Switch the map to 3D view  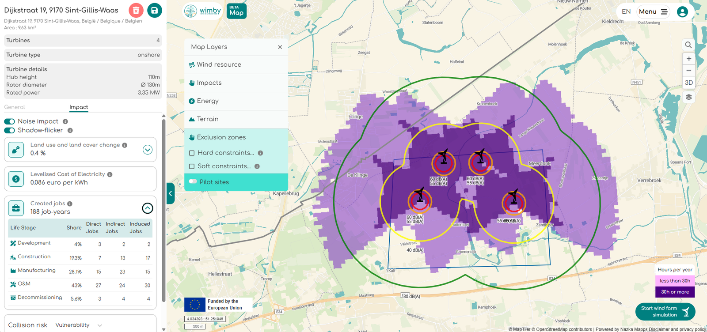(688, 83)
